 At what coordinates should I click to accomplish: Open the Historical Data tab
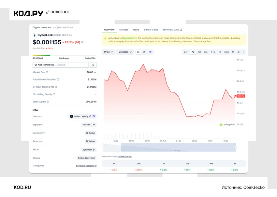(172, 30)
